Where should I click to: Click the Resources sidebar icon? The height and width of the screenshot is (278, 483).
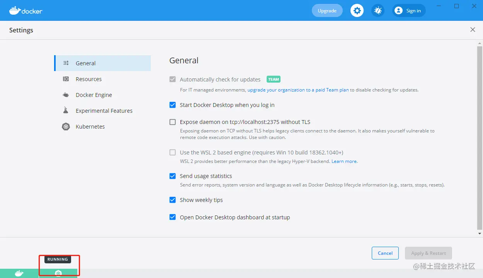coord(66,79)
